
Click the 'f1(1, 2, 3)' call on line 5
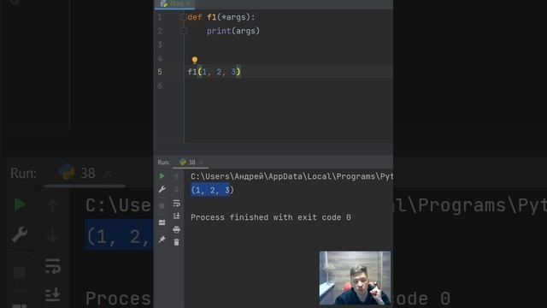pos(214,72)
